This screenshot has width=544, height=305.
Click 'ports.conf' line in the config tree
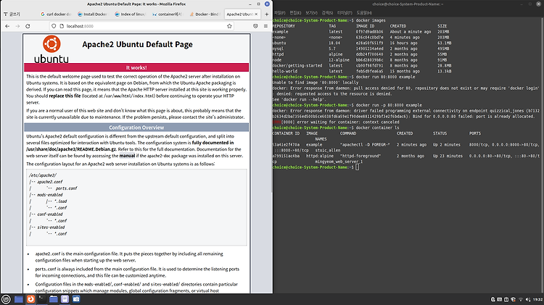[x=66, y=188]
